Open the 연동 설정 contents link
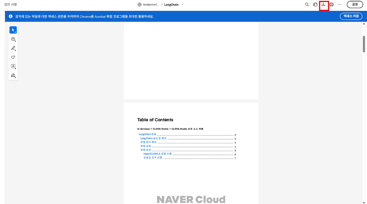 (x=146, y=146)
